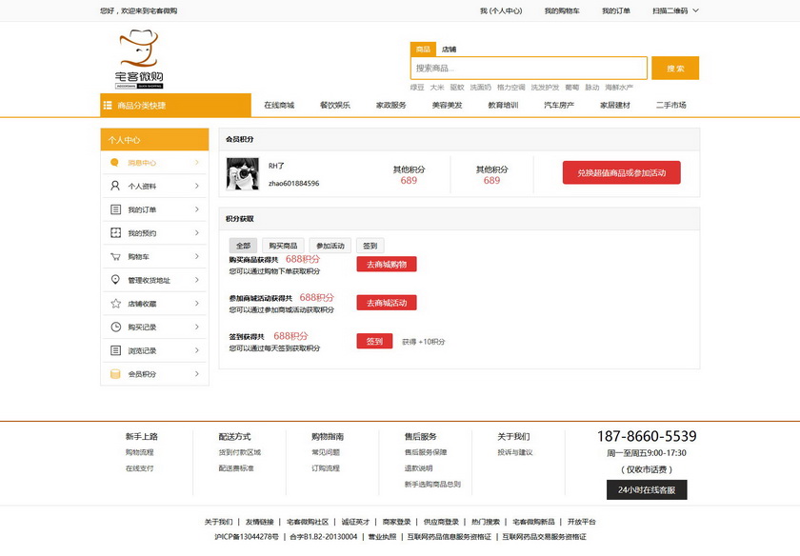Open the 售后服务保障 footer link
This screenshot has height=556, width=800.
click(x=426, y=452)
